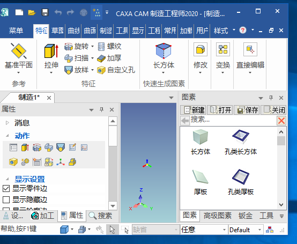
Task: Select the 螺纹 thread feature
Action: pyautogui.click(x=109, y=47)
